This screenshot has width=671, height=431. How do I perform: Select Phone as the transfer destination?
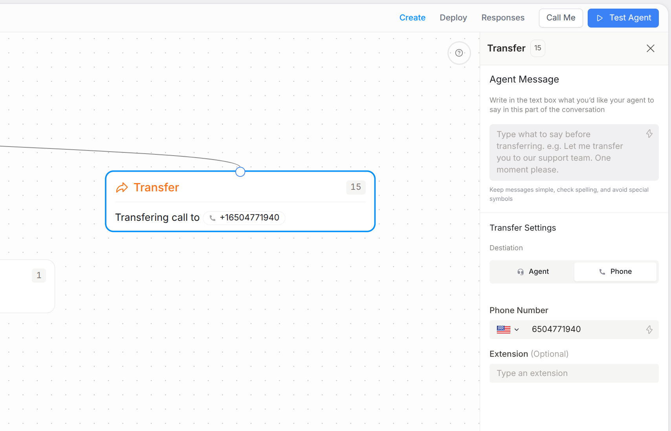tap(616, 271)
